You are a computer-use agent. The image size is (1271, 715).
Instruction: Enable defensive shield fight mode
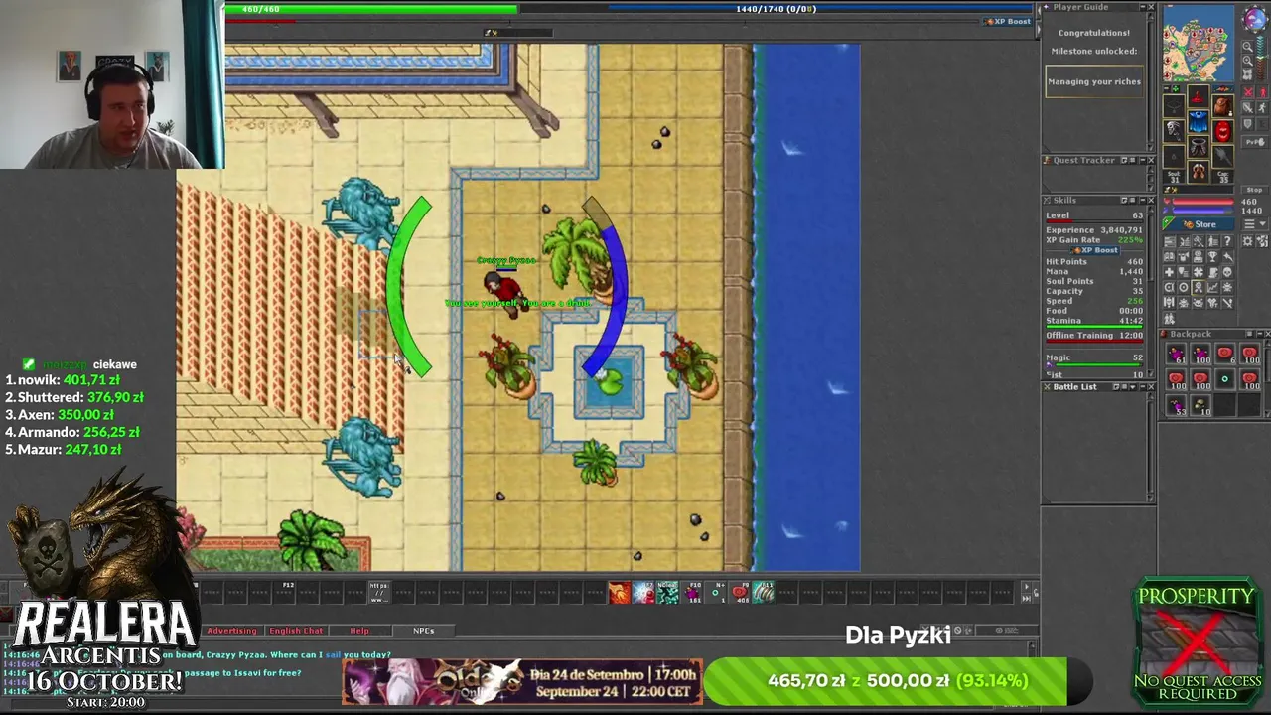[1248, 123]
